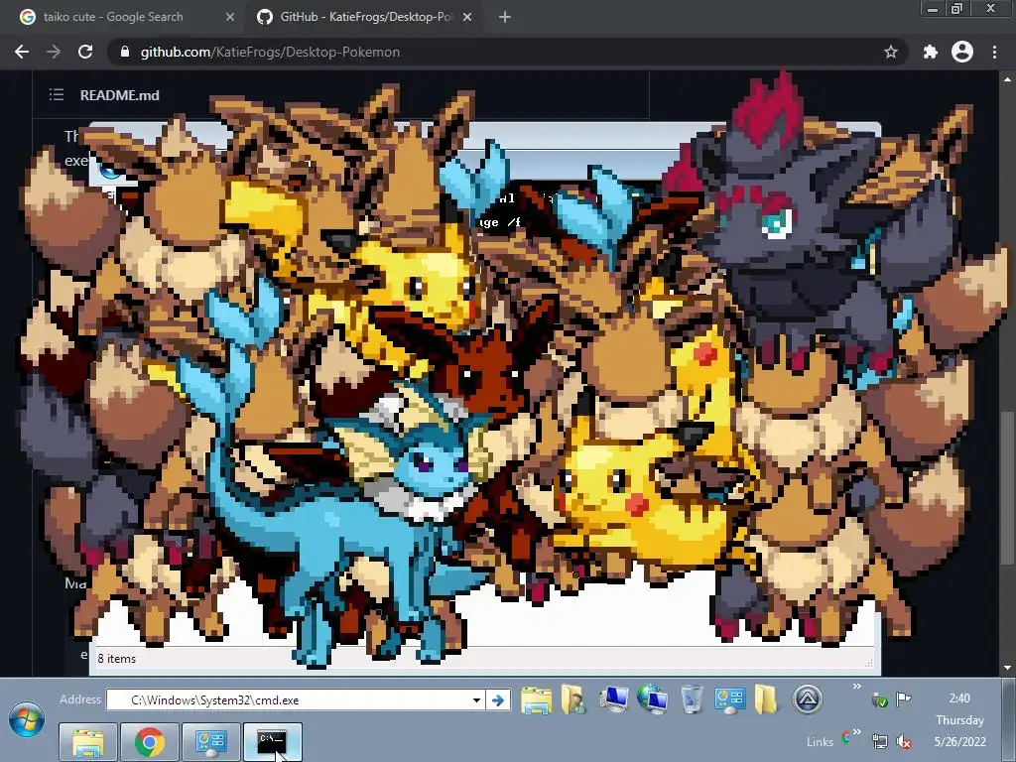Bookmark this page with the star icon

click(891, 52)
